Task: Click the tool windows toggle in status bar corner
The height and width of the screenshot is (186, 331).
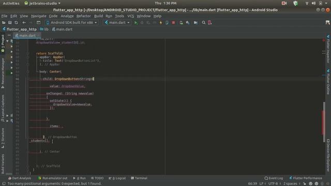Action: 4,184
